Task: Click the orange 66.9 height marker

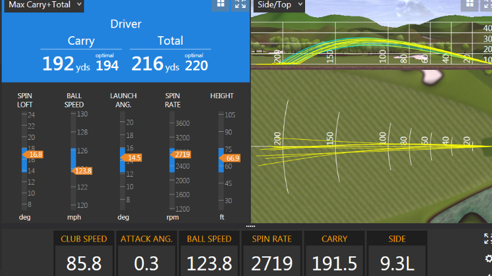Action: [231, 158]
